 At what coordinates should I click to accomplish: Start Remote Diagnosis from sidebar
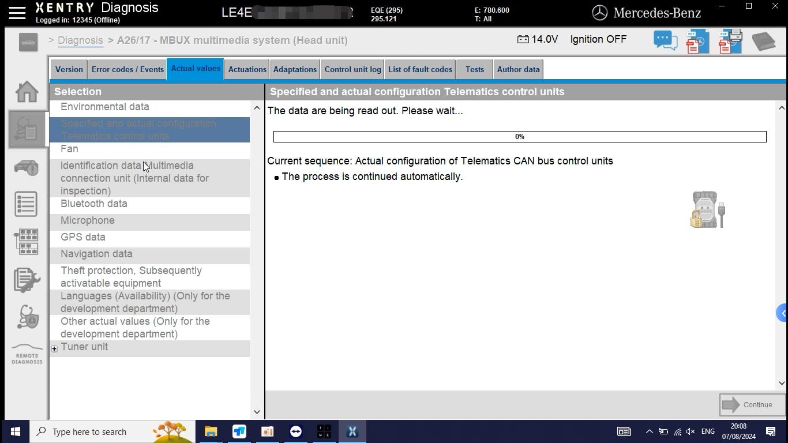tap(27, 354)
